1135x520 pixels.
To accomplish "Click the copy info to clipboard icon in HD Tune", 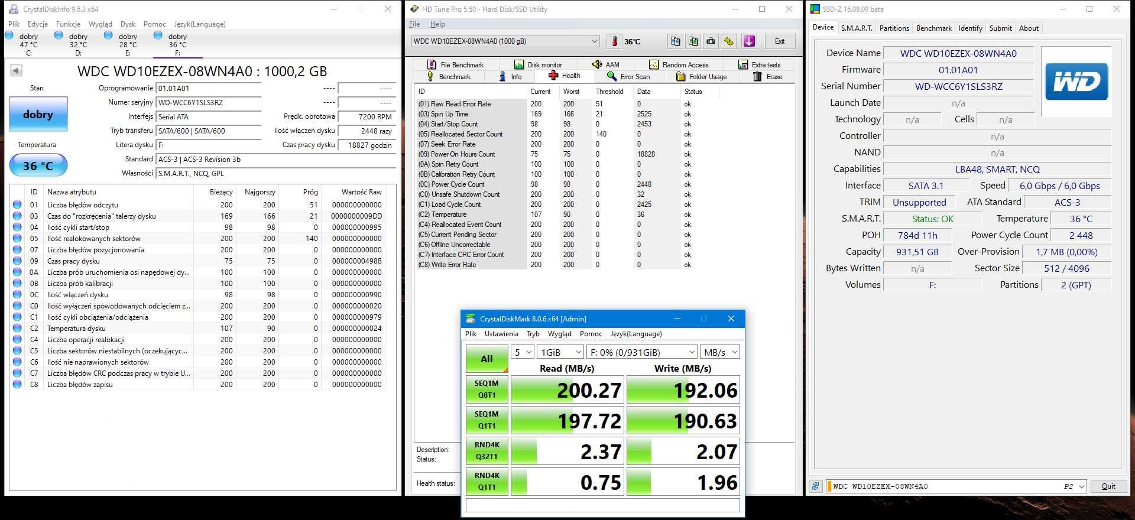I will pos(675,41).
